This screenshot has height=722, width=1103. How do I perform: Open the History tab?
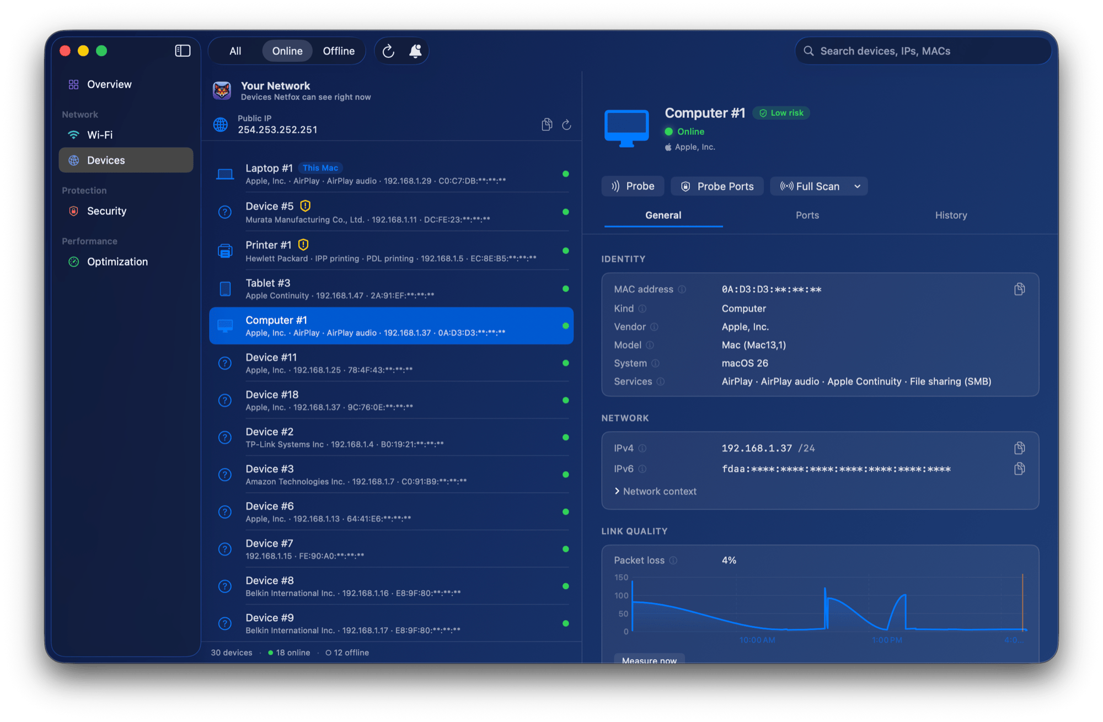(951, 215)
